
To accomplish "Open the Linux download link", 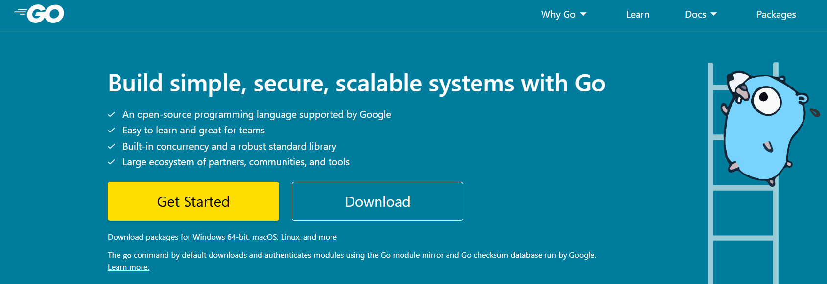I will click(x=290, y=237).
